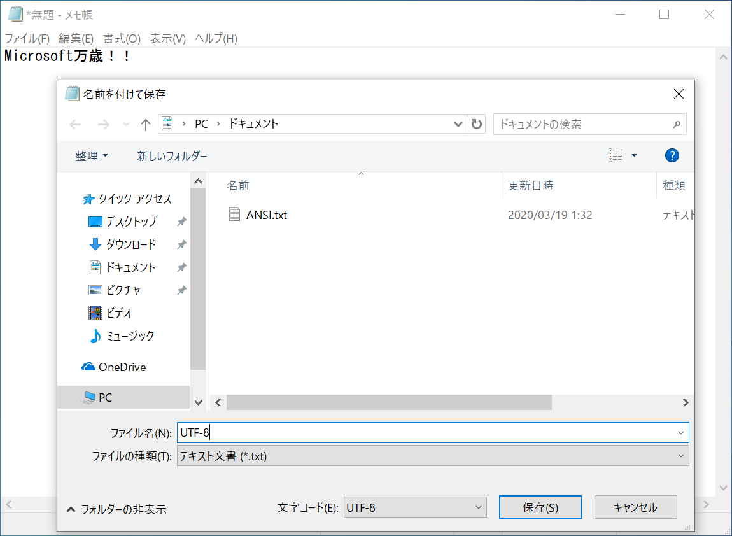Click pin icon next to デスクトップ
The width and height of the screenshot is (732, 536).
click(181, 222)
